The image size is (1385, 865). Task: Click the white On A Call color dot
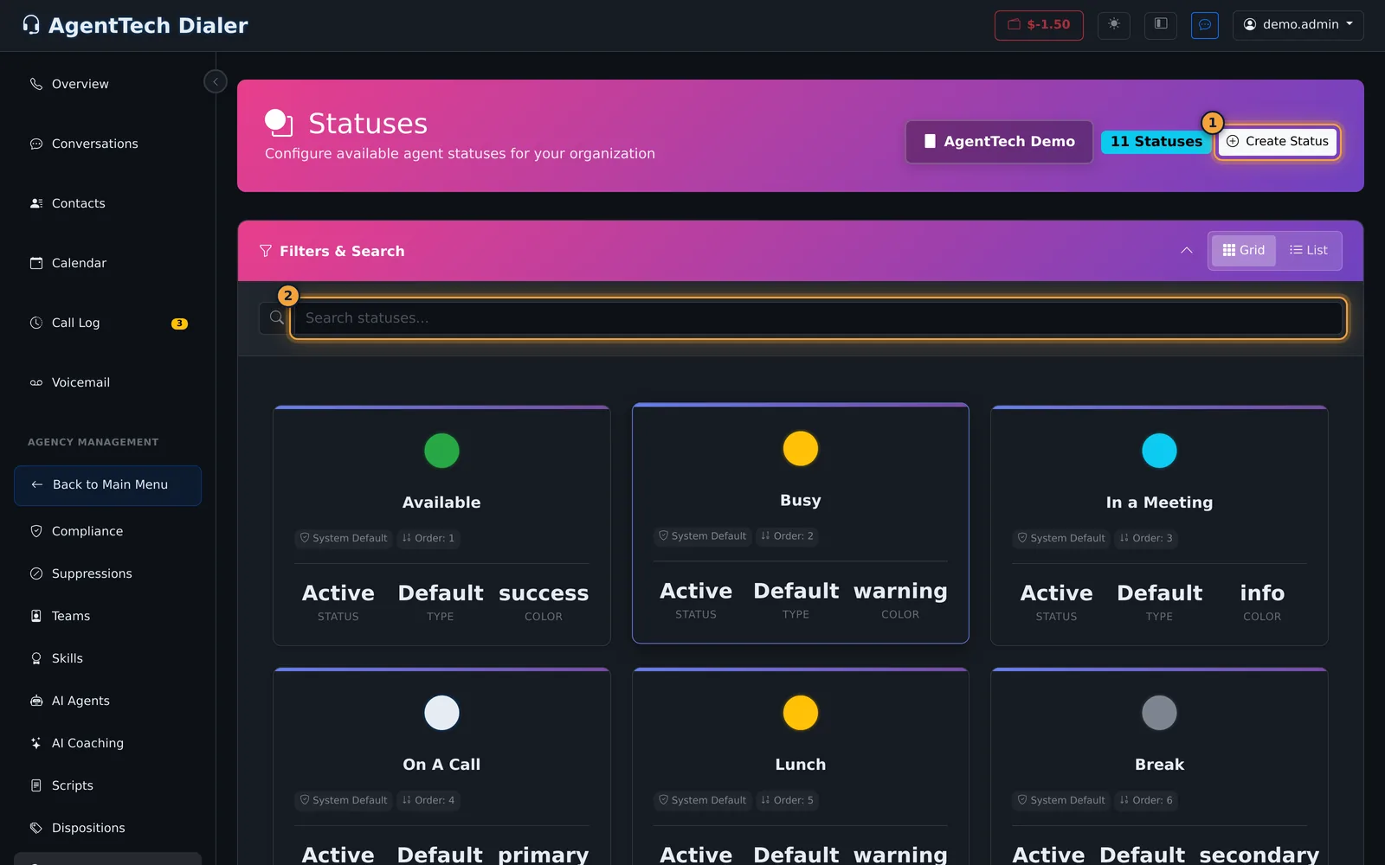point(441,713)
